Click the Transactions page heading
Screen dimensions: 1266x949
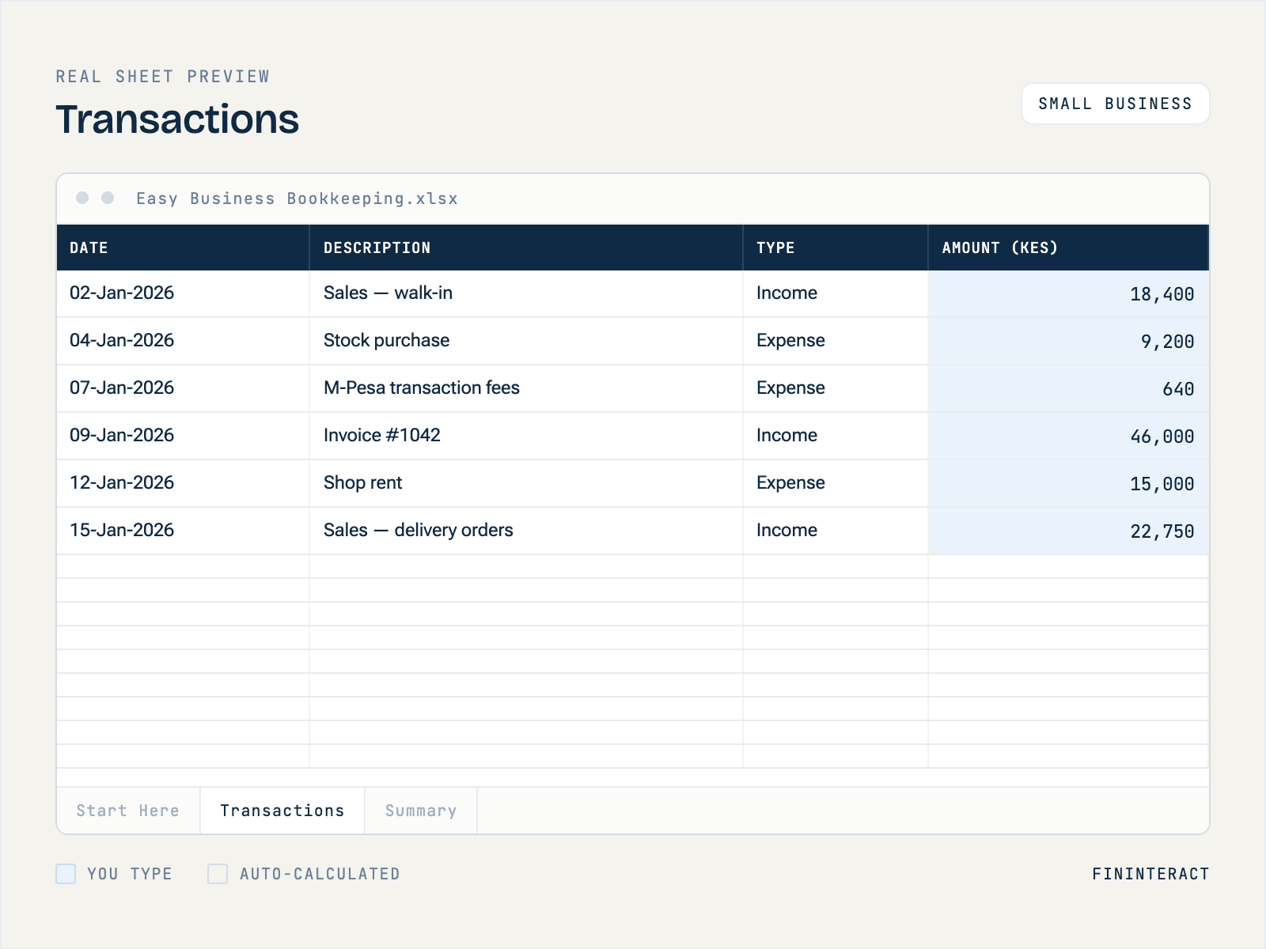point(177,119)
